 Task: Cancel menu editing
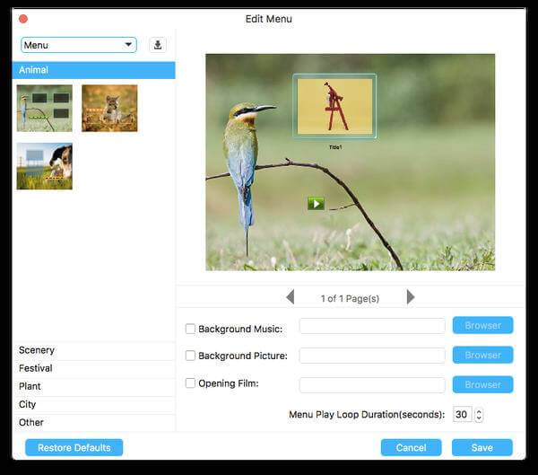coord(411,447)
